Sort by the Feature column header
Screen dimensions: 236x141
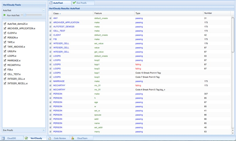point(114,13)
